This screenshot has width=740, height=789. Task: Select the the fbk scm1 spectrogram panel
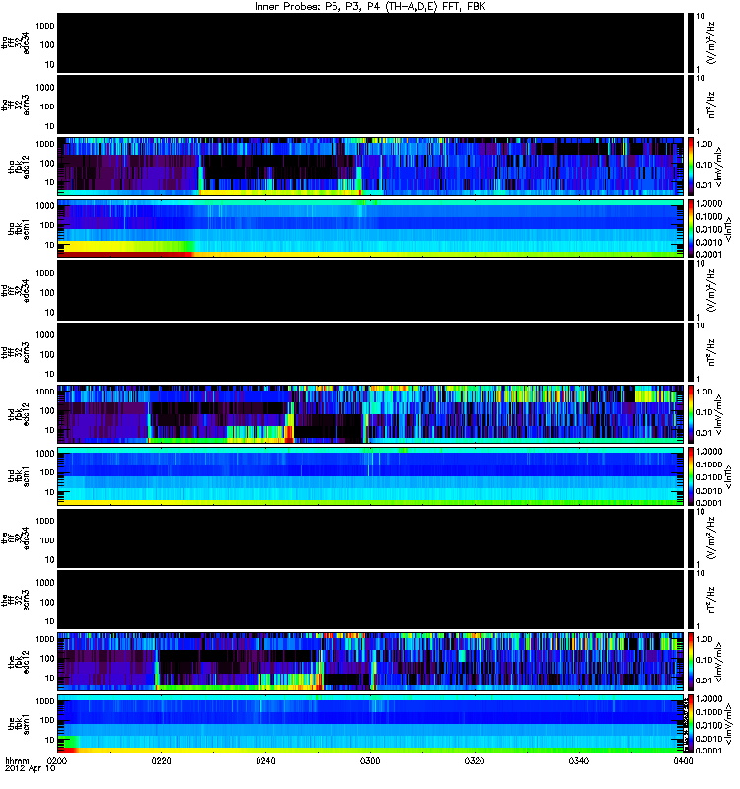pos(371,725)
